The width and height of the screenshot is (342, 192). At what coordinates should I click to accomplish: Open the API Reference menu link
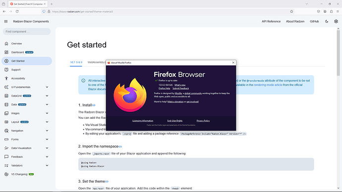coord(271,21)
